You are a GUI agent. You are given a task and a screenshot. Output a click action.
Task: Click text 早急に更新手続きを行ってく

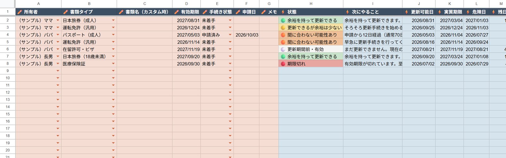[373, 42]
